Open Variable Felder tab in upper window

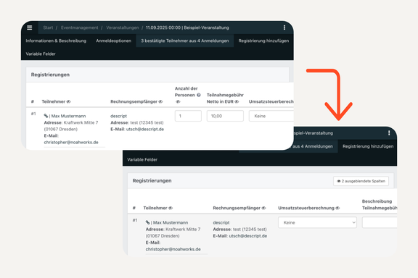(41, 54)
